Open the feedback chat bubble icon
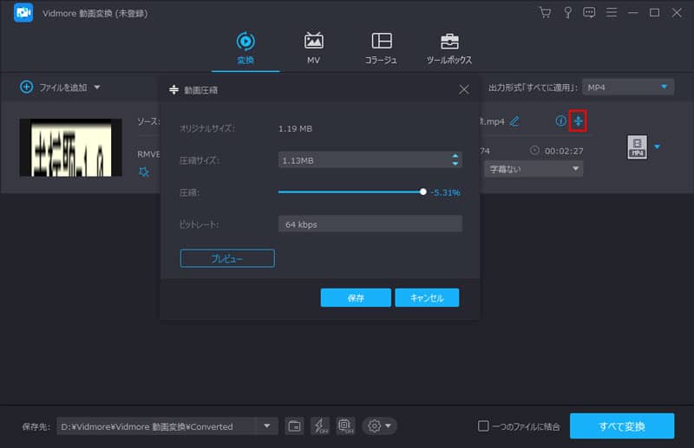694x448 pixels. (x=590, y=12)
